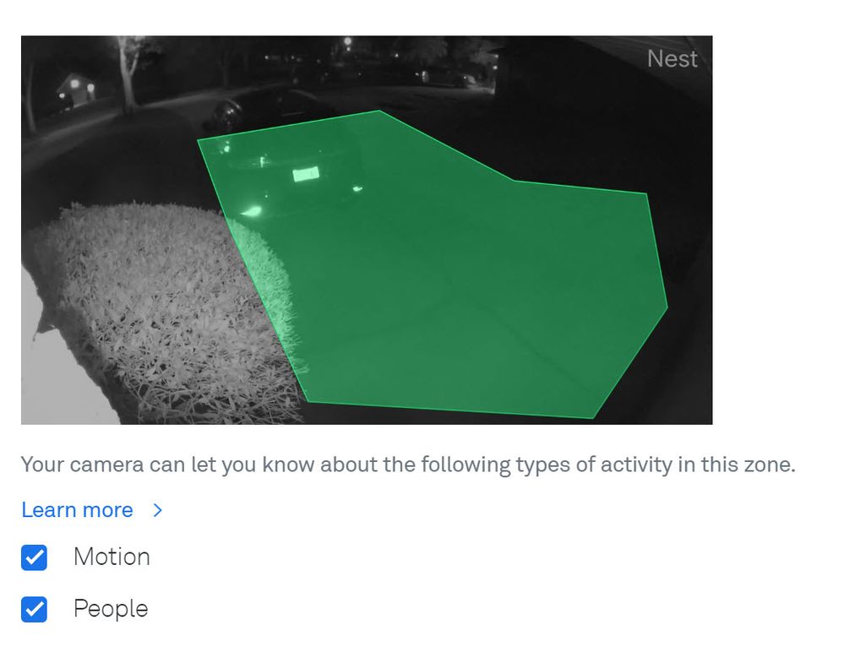
Task: Click the lit house in the camera view
Action: [x=76, y=89]
